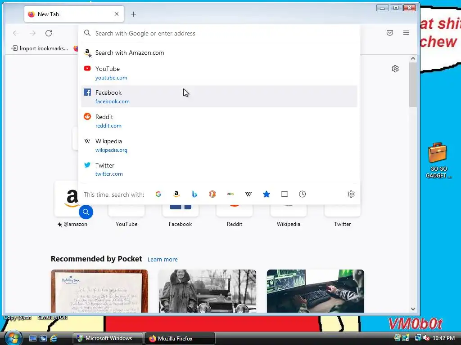Launch Internet Explorer from quick launch

click(x=54, y=339)
